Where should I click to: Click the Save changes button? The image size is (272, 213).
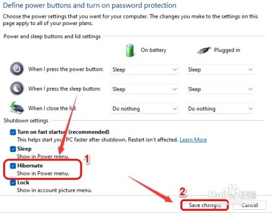[x=205, y=205]
